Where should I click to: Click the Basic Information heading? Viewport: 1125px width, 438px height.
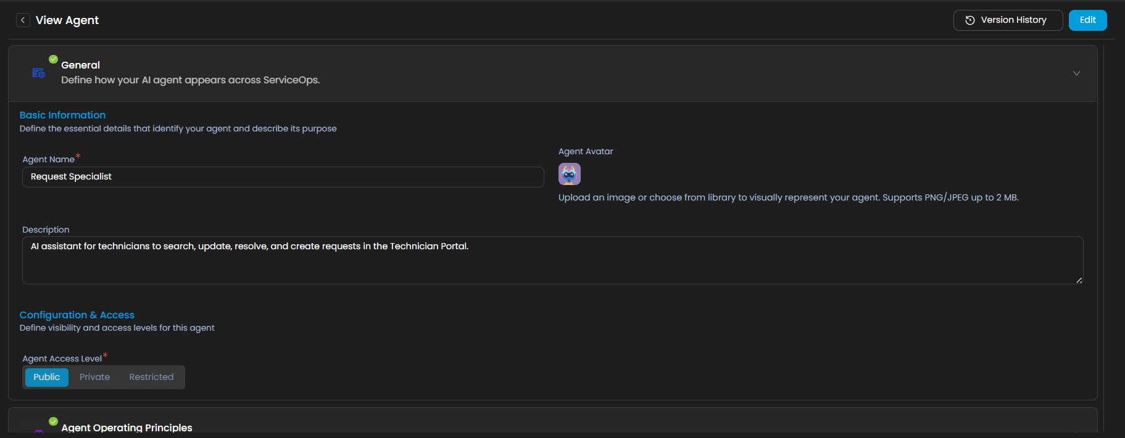pos(62,115)
